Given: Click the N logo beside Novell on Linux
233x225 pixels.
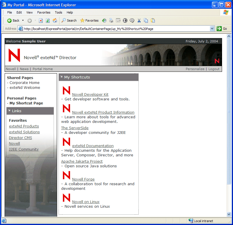Looking at the screenshot, I should (x=66, y=198).
